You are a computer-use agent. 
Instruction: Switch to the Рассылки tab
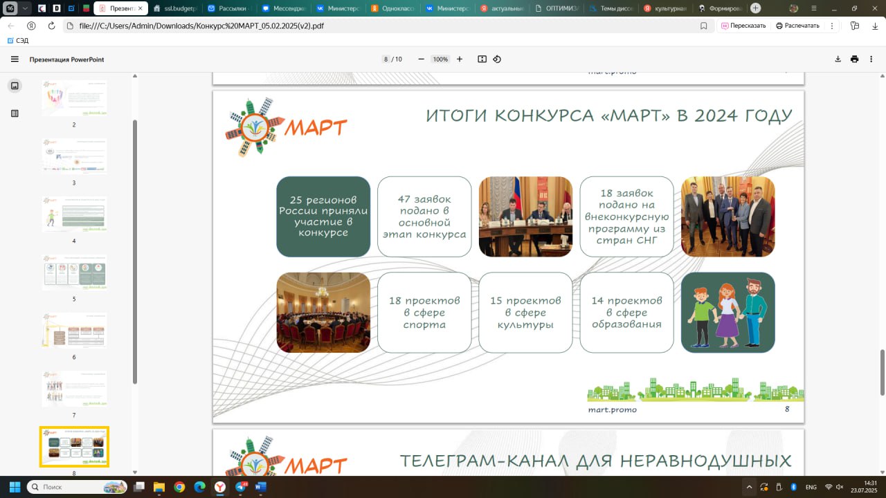click(x=229, y=8)
